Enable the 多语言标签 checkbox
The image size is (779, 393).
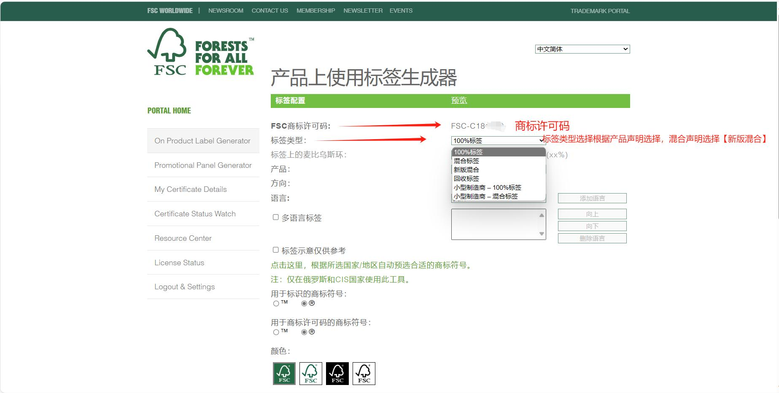tap(276, 217)
